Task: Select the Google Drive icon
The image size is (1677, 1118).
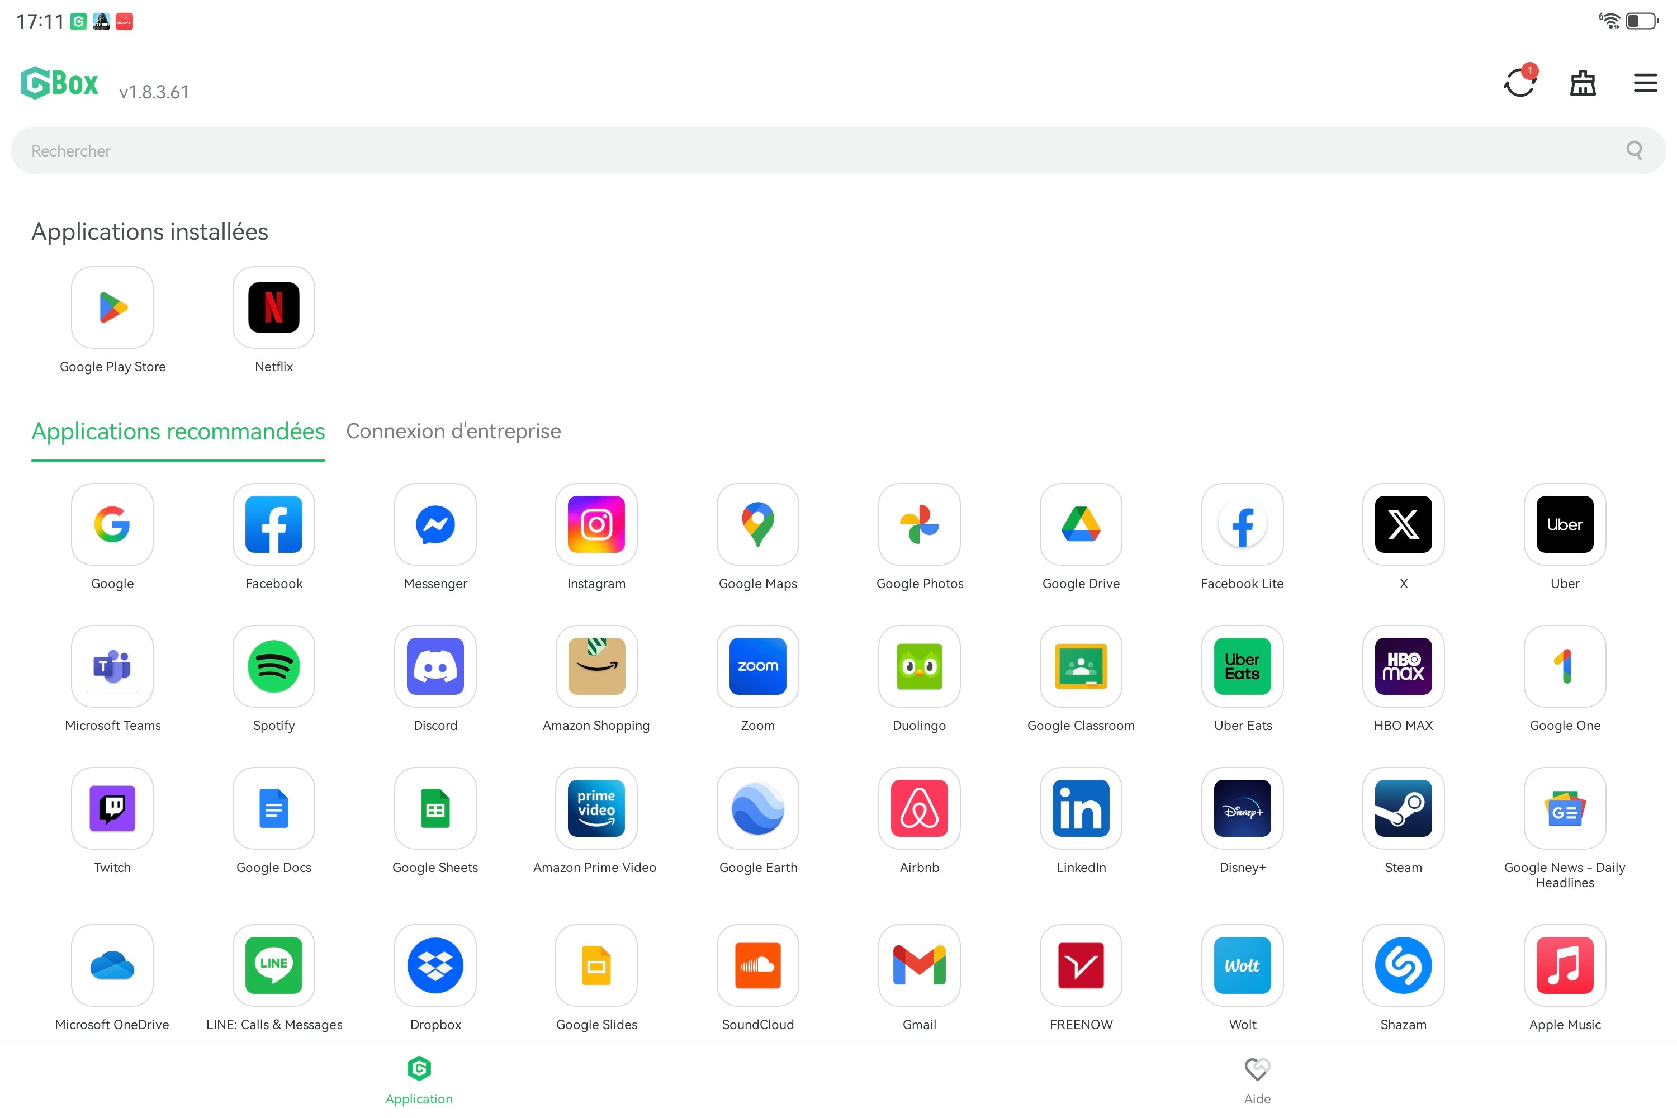Action: tap(1081, 524)
